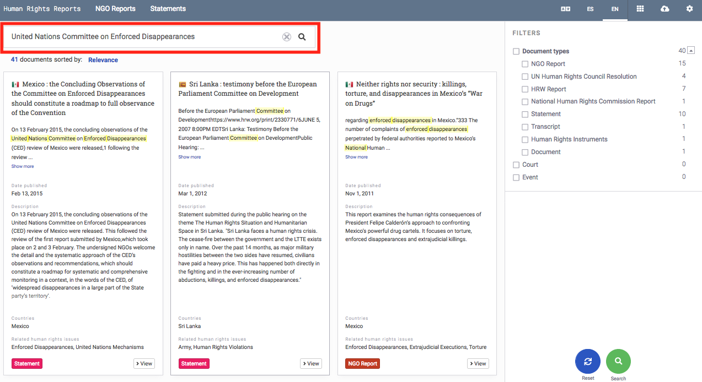Click View on the Sri Lanka card
702x382 pixels.
311,363
